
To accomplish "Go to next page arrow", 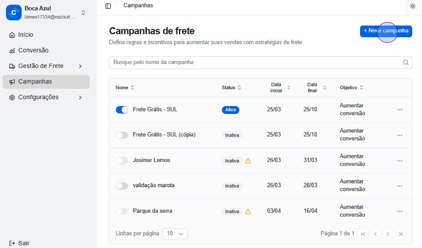I will 388,234.
